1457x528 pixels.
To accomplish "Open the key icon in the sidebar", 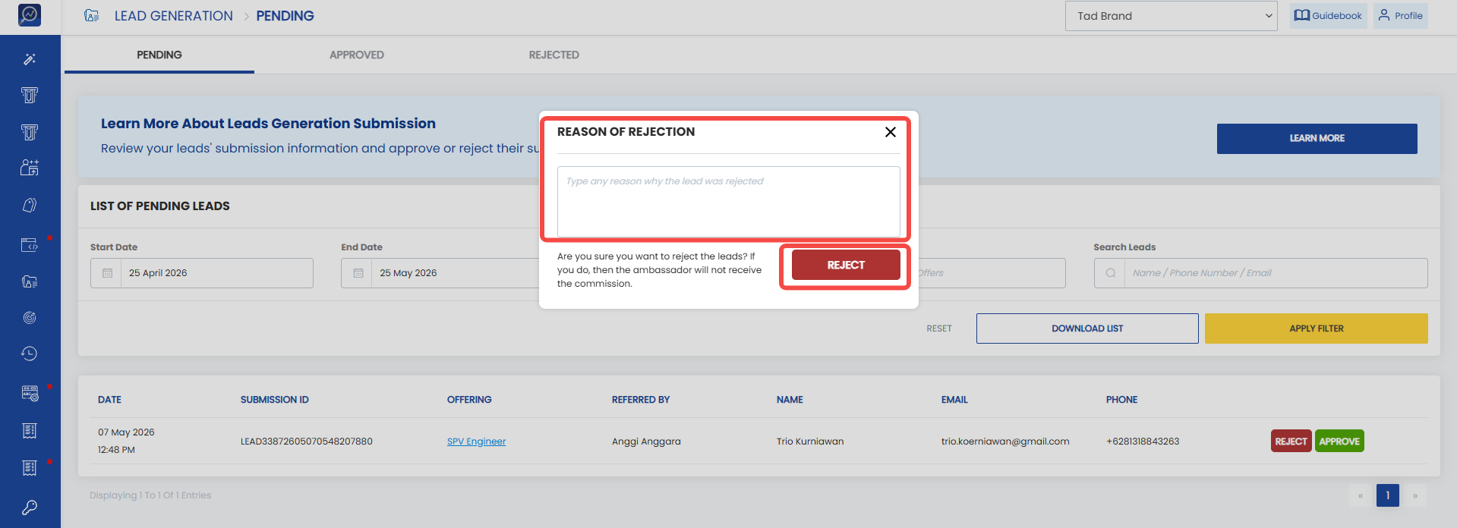I will (x=30, y=508).
